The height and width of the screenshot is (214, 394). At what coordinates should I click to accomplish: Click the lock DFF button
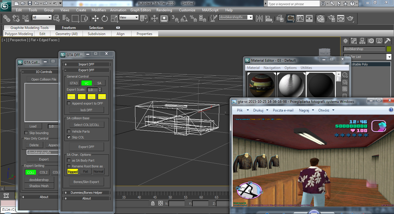[86, 110]
